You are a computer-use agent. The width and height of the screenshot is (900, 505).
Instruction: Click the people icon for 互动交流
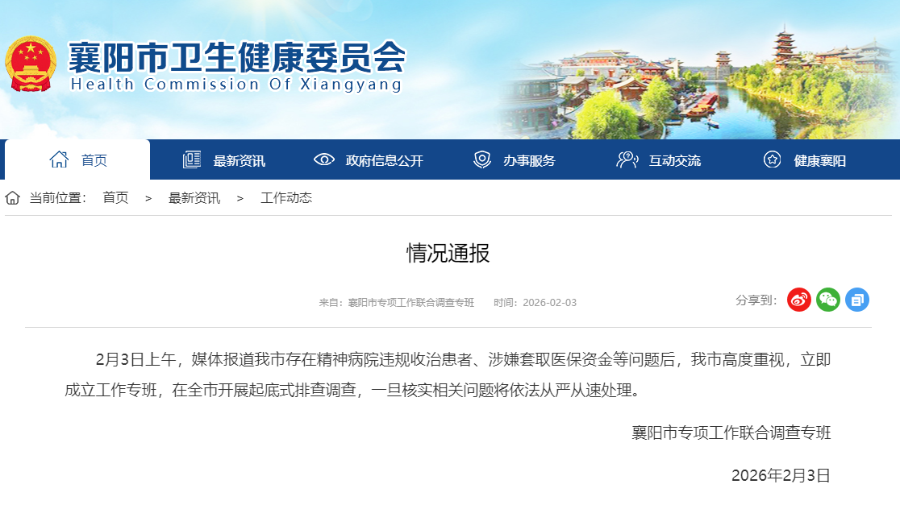627,159
